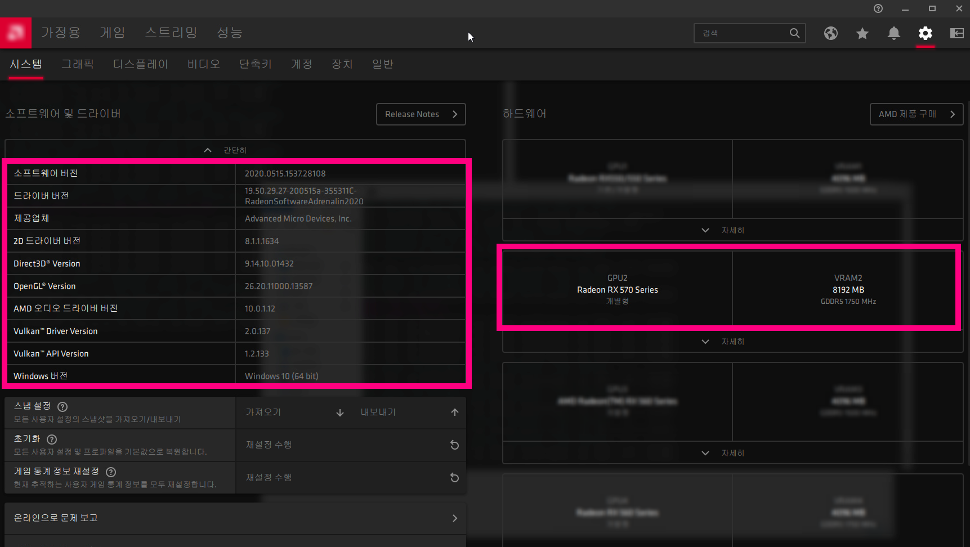This screenshot has height=547, width=970.
Task: Click the 가져오기 import button
Action: click(293, 413)
